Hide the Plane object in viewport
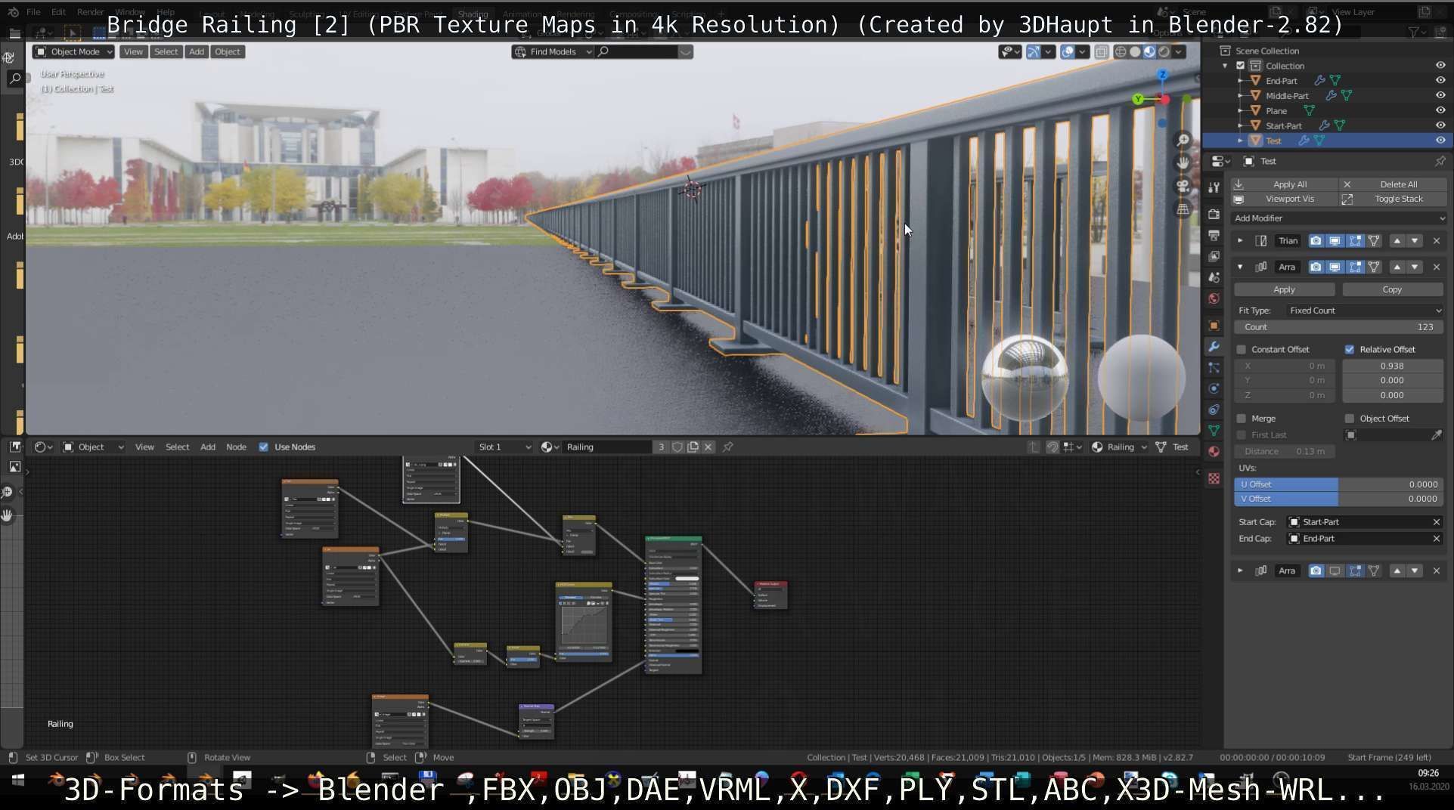 pos(1440,111)
